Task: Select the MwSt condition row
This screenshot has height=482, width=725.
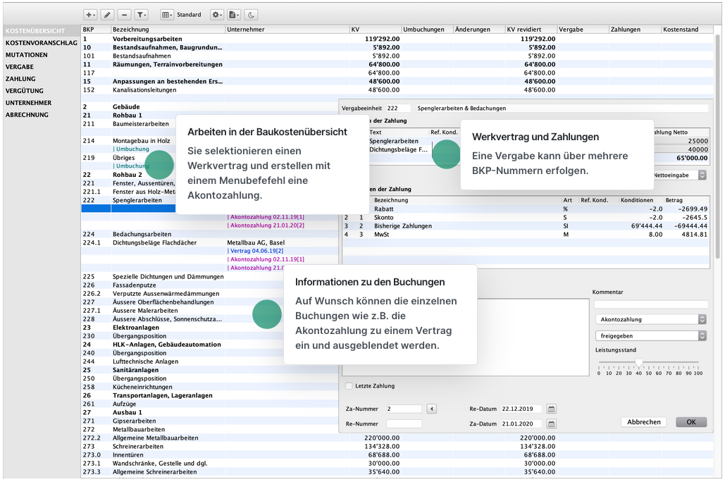Action: (526, 235)
